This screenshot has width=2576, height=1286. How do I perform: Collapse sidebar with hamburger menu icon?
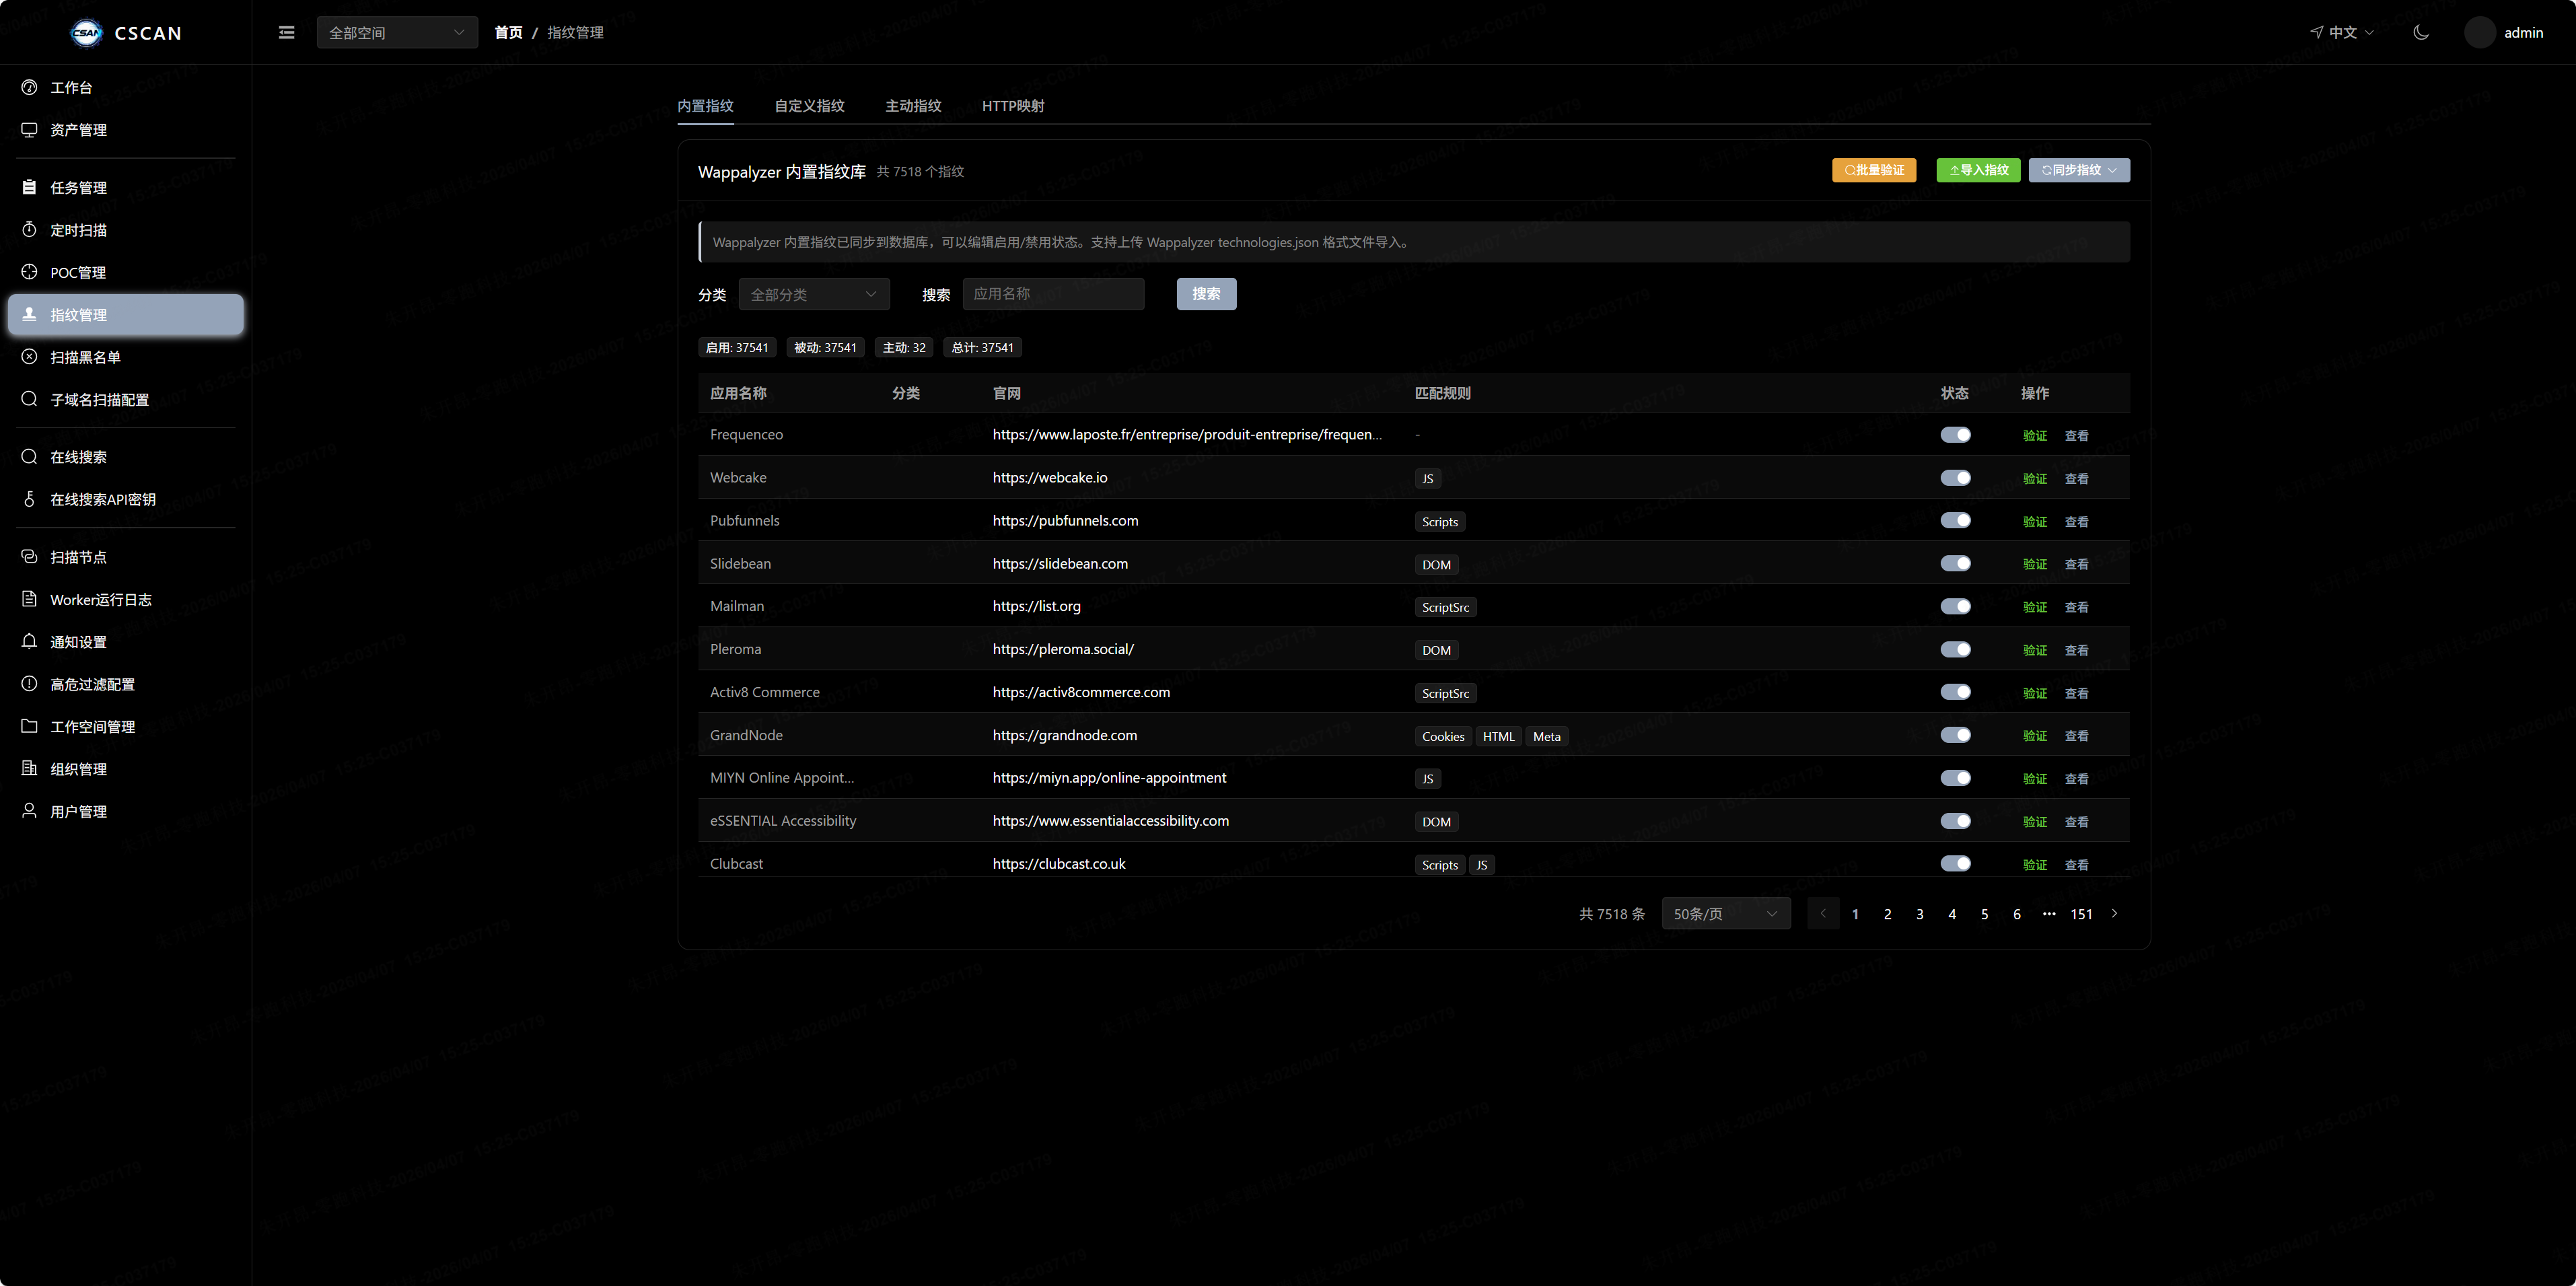click(287, 33)
